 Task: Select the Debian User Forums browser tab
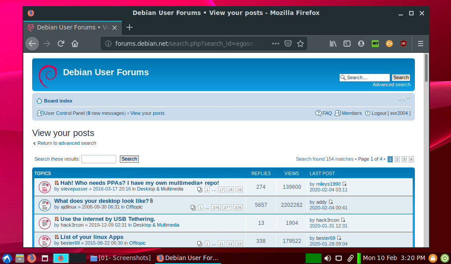pos(73,28)
